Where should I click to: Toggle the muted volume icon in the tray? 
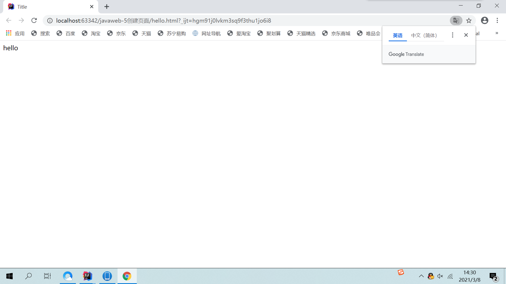(440, 276)
